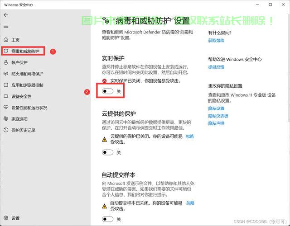Click the 获取帮助 link

[x=216, y=40]
